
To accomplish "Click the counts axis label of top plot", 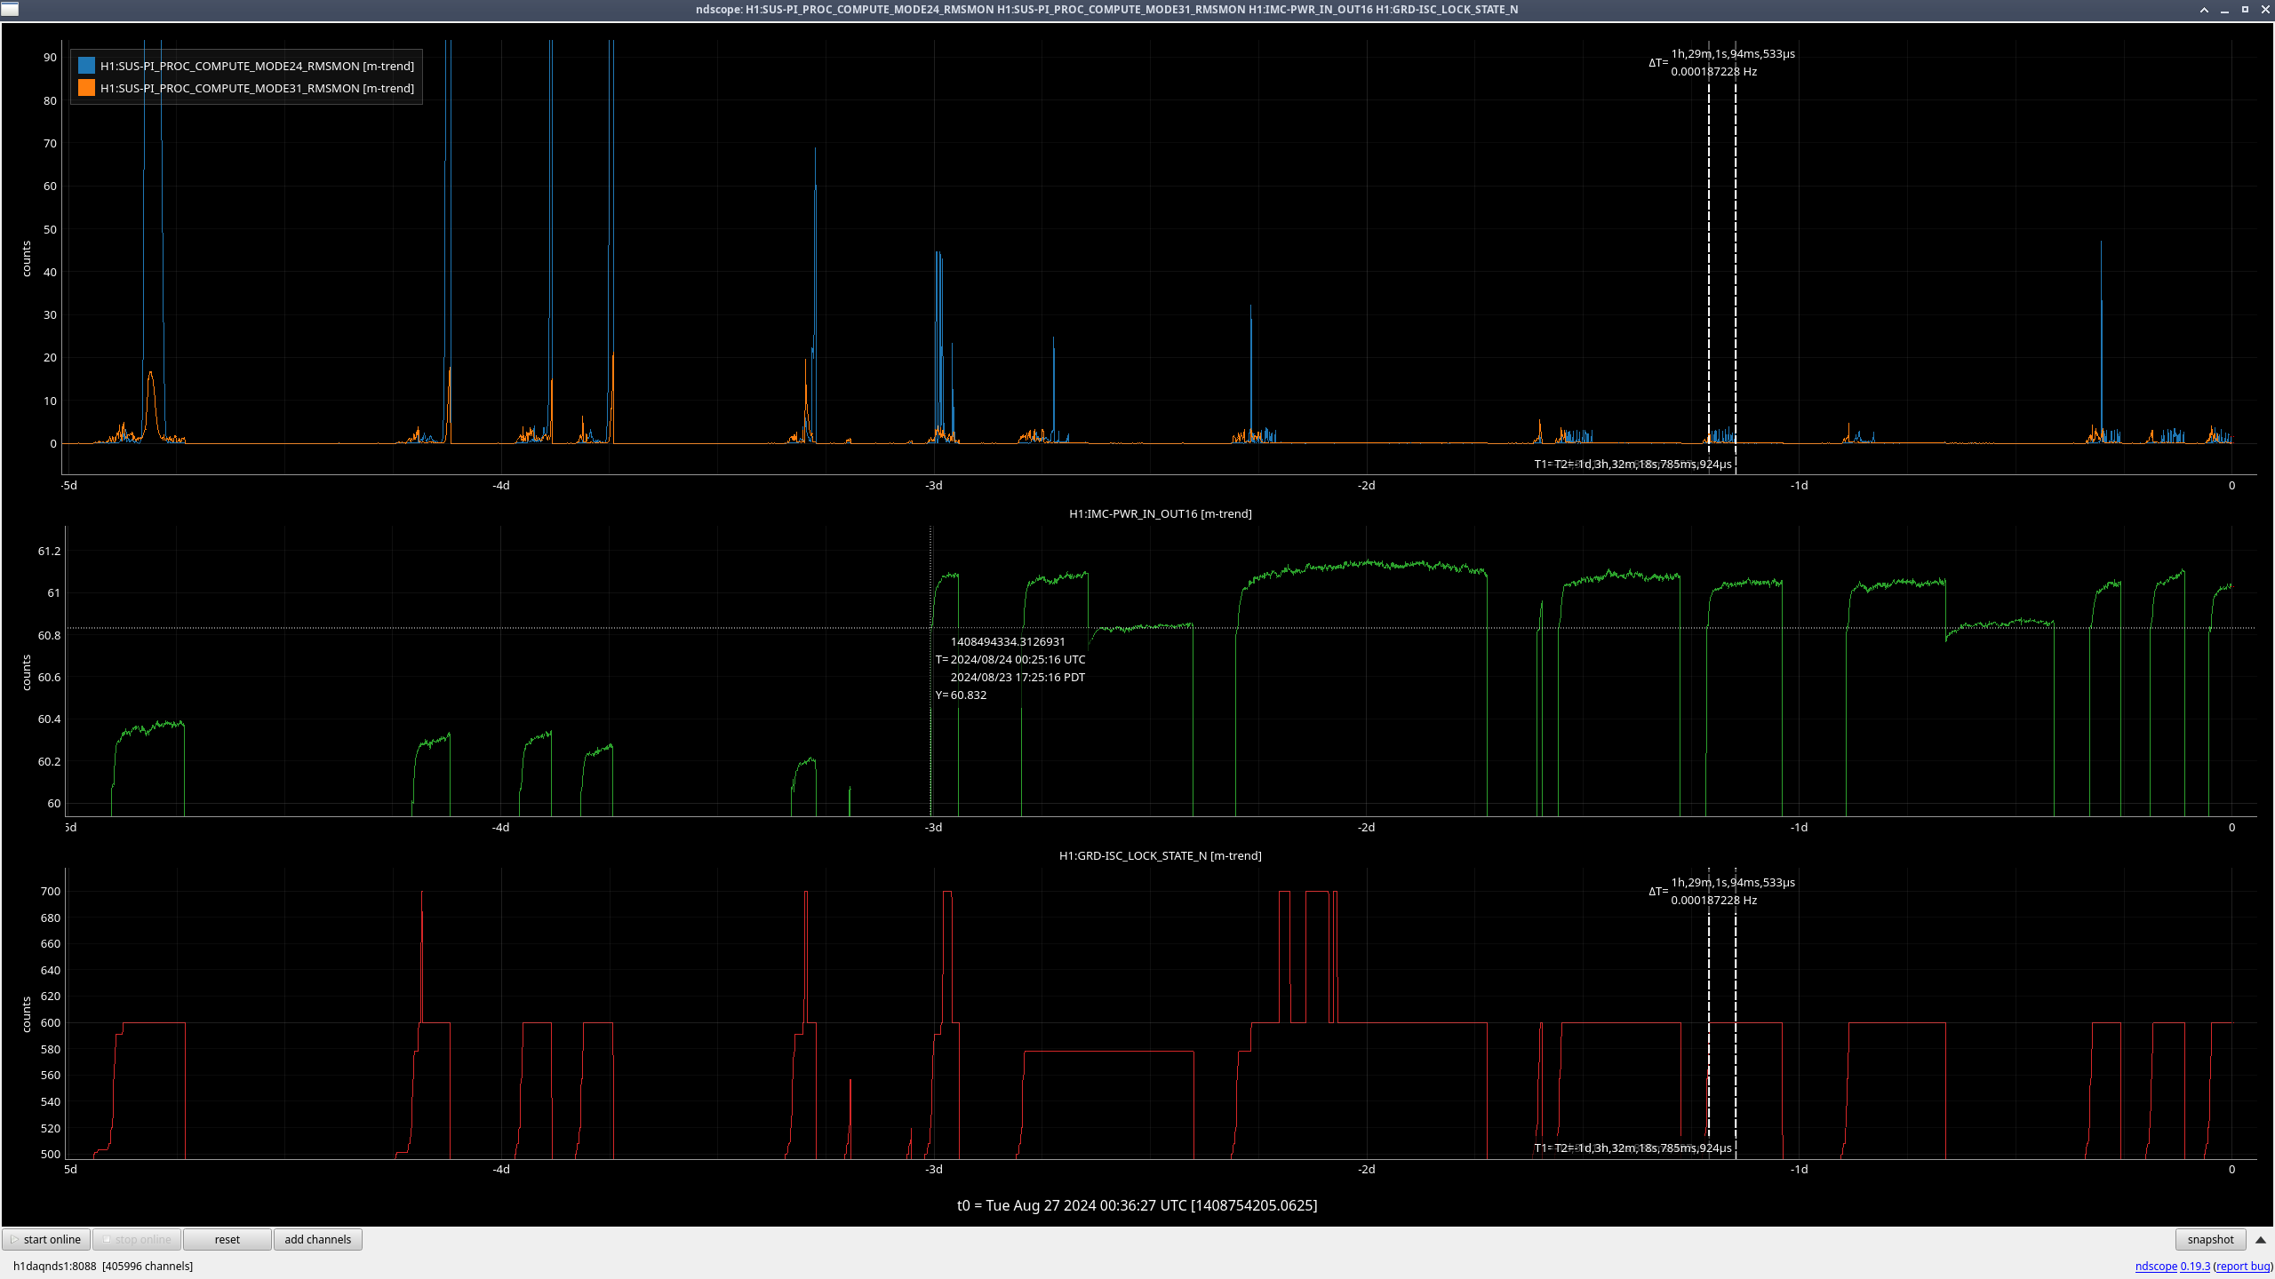I will coord(27,258).
